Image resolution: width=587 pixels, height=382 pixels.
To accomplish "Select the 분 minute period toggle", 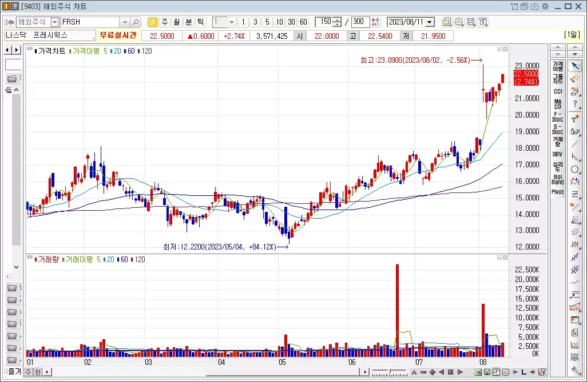I will pyautogui.click(x=189, y=22).
